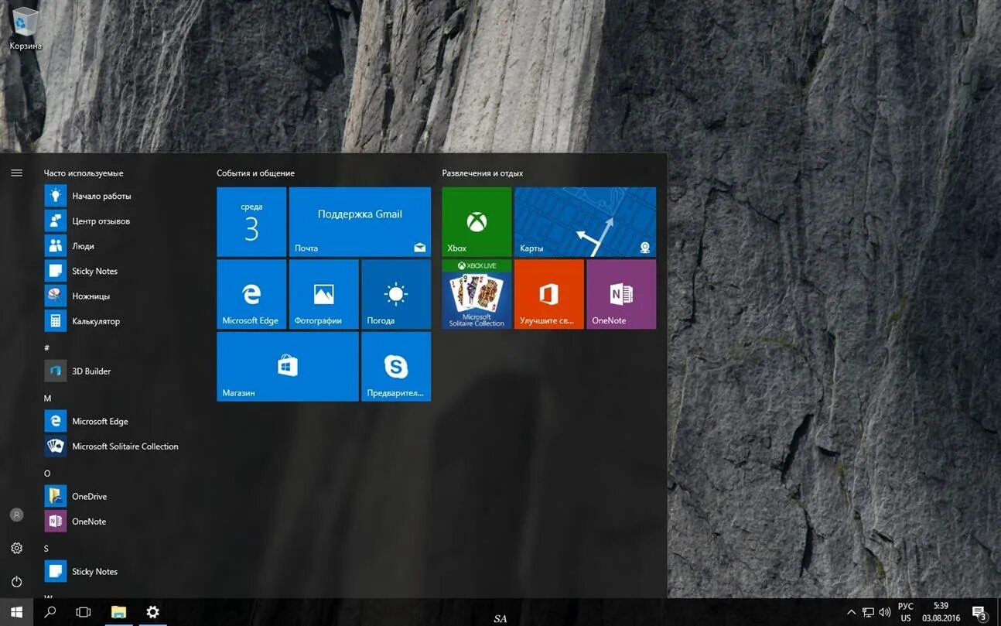
Task: Open the calendar tile showing среда 3
Action: coord(251,221)
